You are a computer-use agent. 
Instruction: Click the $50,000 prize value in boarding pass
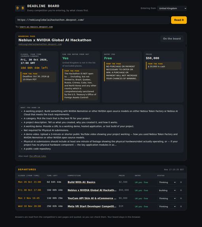pyautogui.click(x=153, y=58)
